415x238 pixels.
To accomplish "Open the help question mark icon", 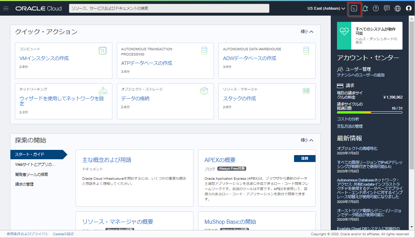I will click(376, 9).
